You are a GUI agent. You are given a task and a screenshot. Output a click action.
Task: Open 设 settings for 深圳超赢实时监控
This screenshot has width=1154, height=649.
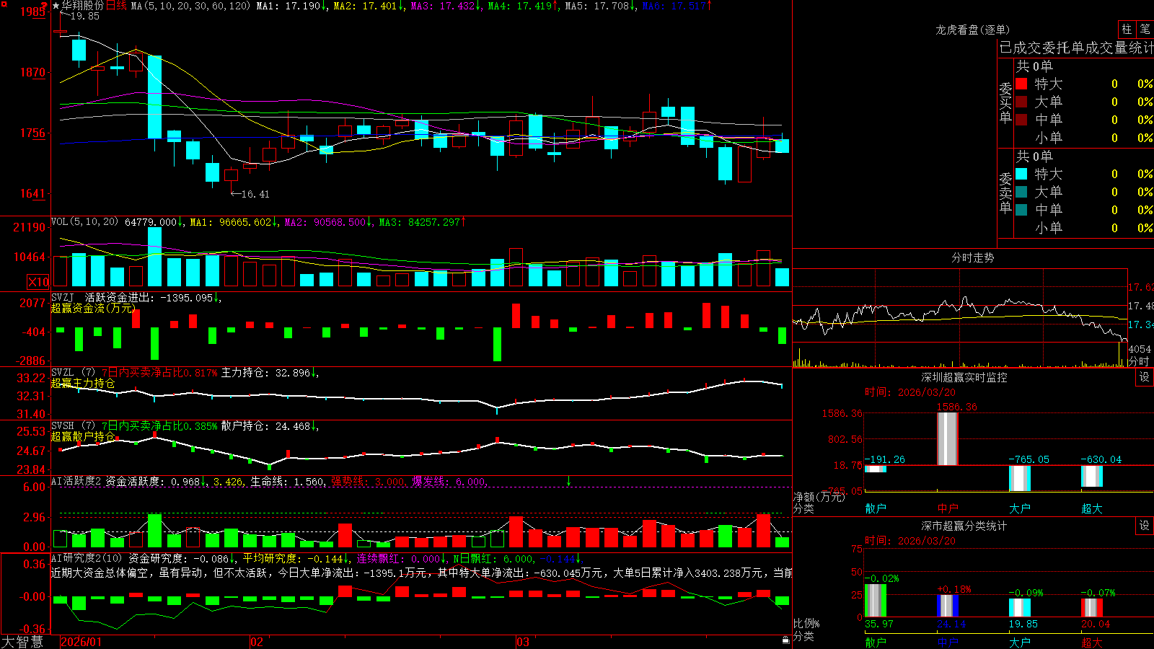coord(1145,377)
